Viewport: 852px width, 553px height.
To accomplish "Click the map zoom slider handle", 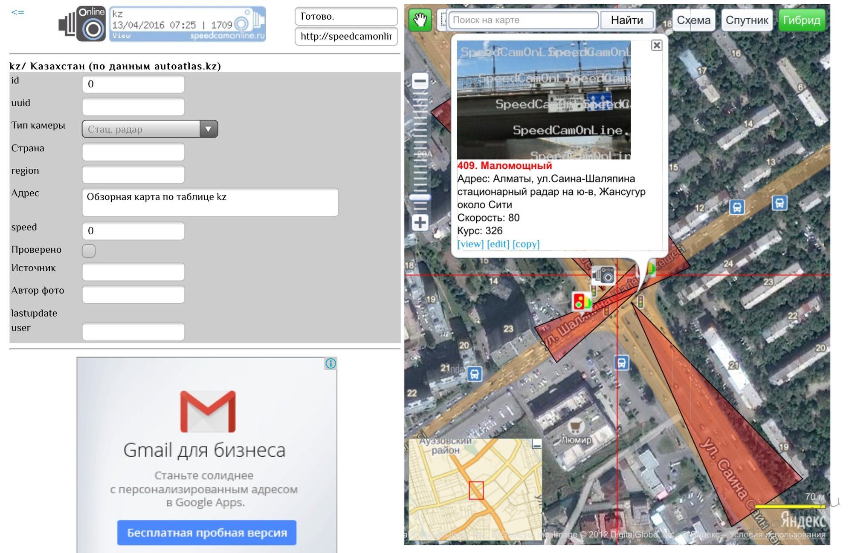I will (x=420, y=197).
